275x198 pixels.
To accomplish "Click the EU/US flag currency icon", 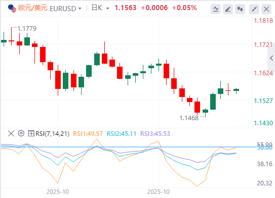I will click(x=12, y=9).
